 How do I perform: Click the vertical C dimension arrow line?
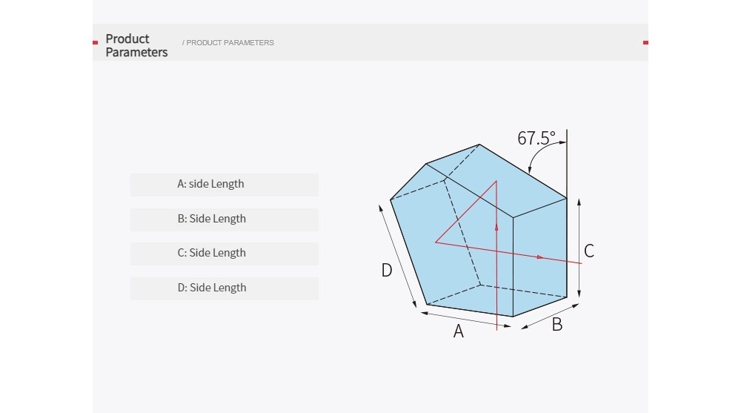point(579,248)
